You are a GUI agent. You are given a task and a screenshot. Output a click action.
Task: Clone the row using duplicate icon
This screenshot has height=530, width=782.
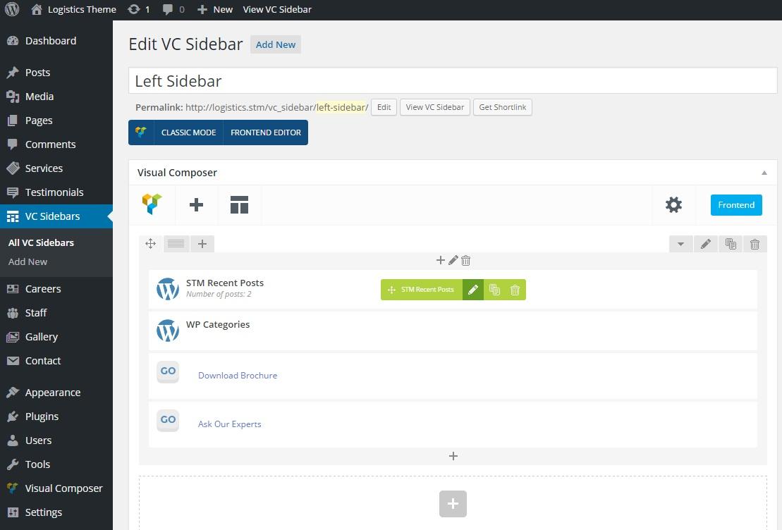730,244
